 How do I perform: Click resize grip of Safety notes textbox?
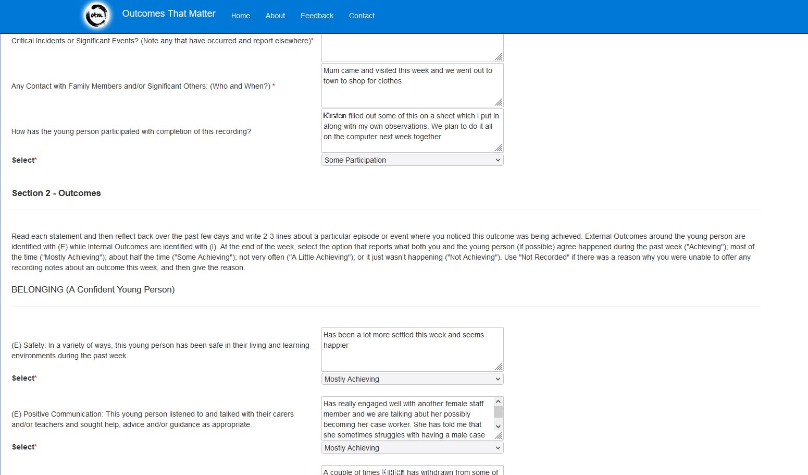click(499, 367)
